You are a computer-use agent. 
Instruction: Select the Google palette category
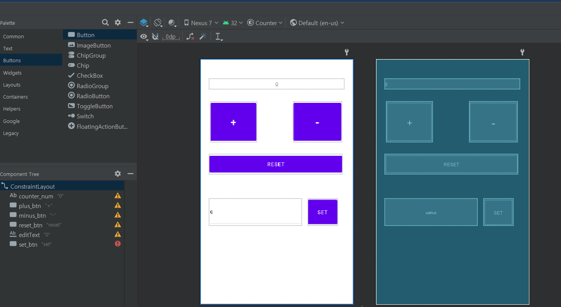(x=31, y=121)
